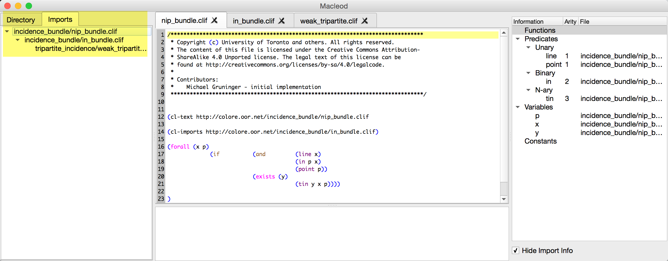The image size is (668, 261).
Task: Click line number 12 in the gutter
Action: (x=161, y=117)
